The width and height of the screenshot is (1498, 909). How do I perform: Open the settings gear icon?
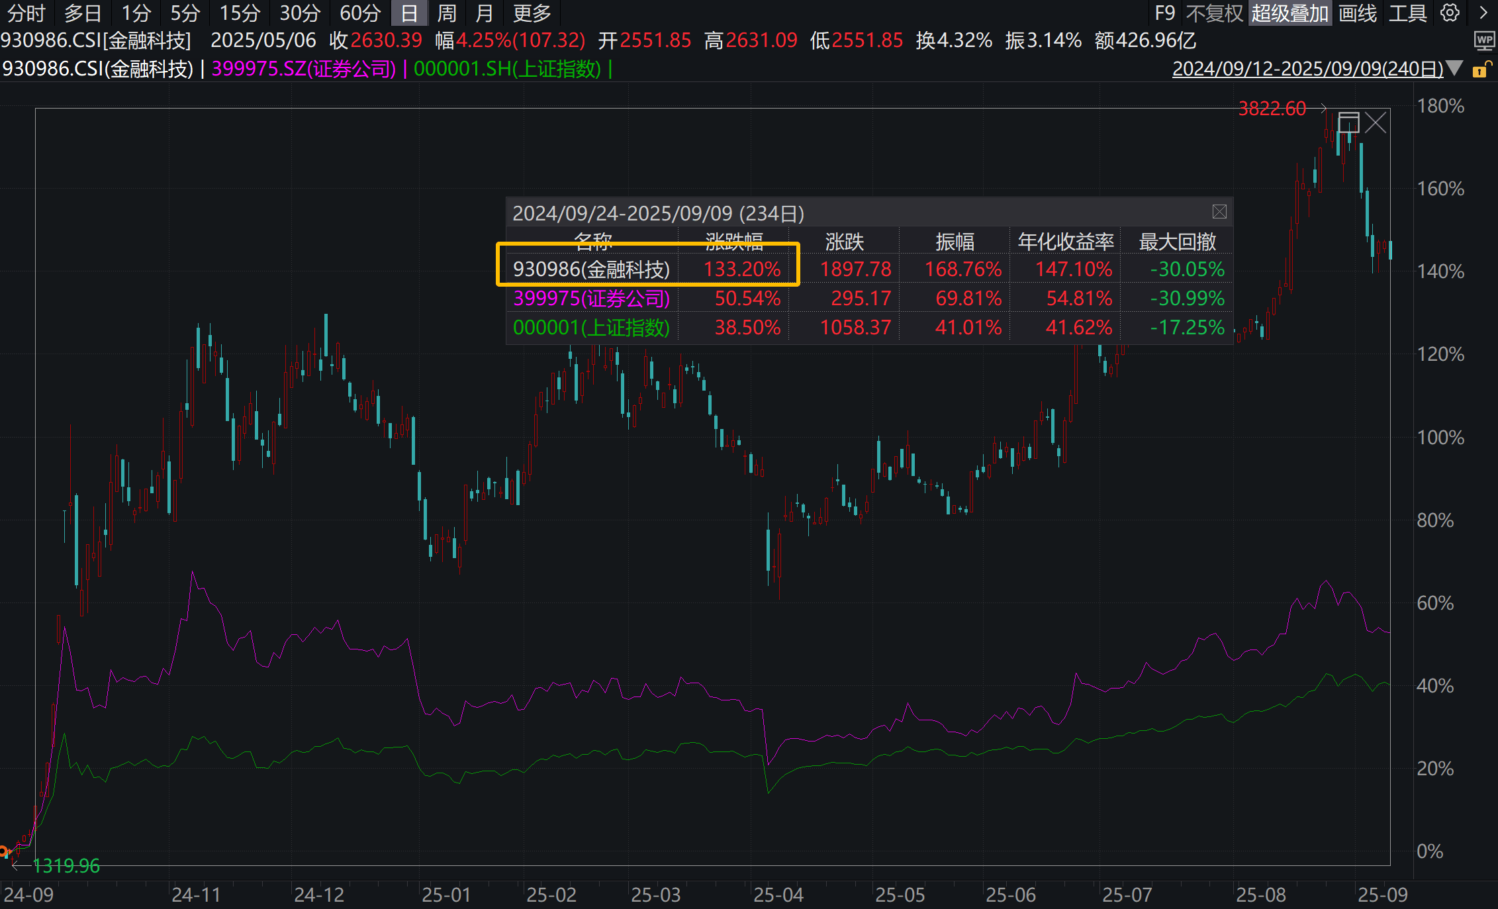(1448, 13)
